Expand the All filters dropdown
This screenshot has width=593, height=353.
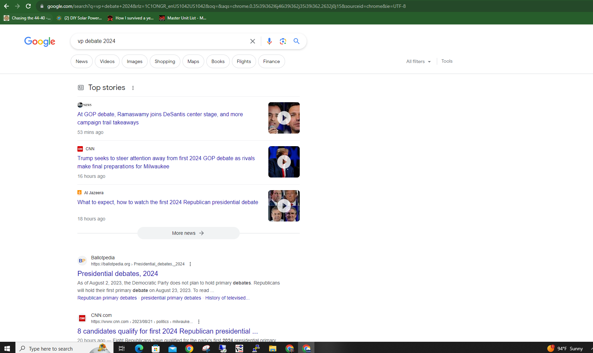click(x=418, y=61)
